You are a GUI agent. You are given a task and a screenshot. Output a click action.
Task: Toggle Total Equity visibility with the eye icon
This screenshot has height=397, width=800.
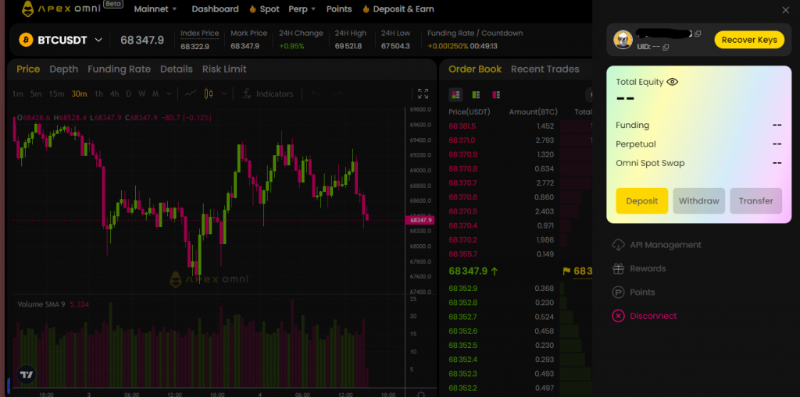click(x=672, y=82)
